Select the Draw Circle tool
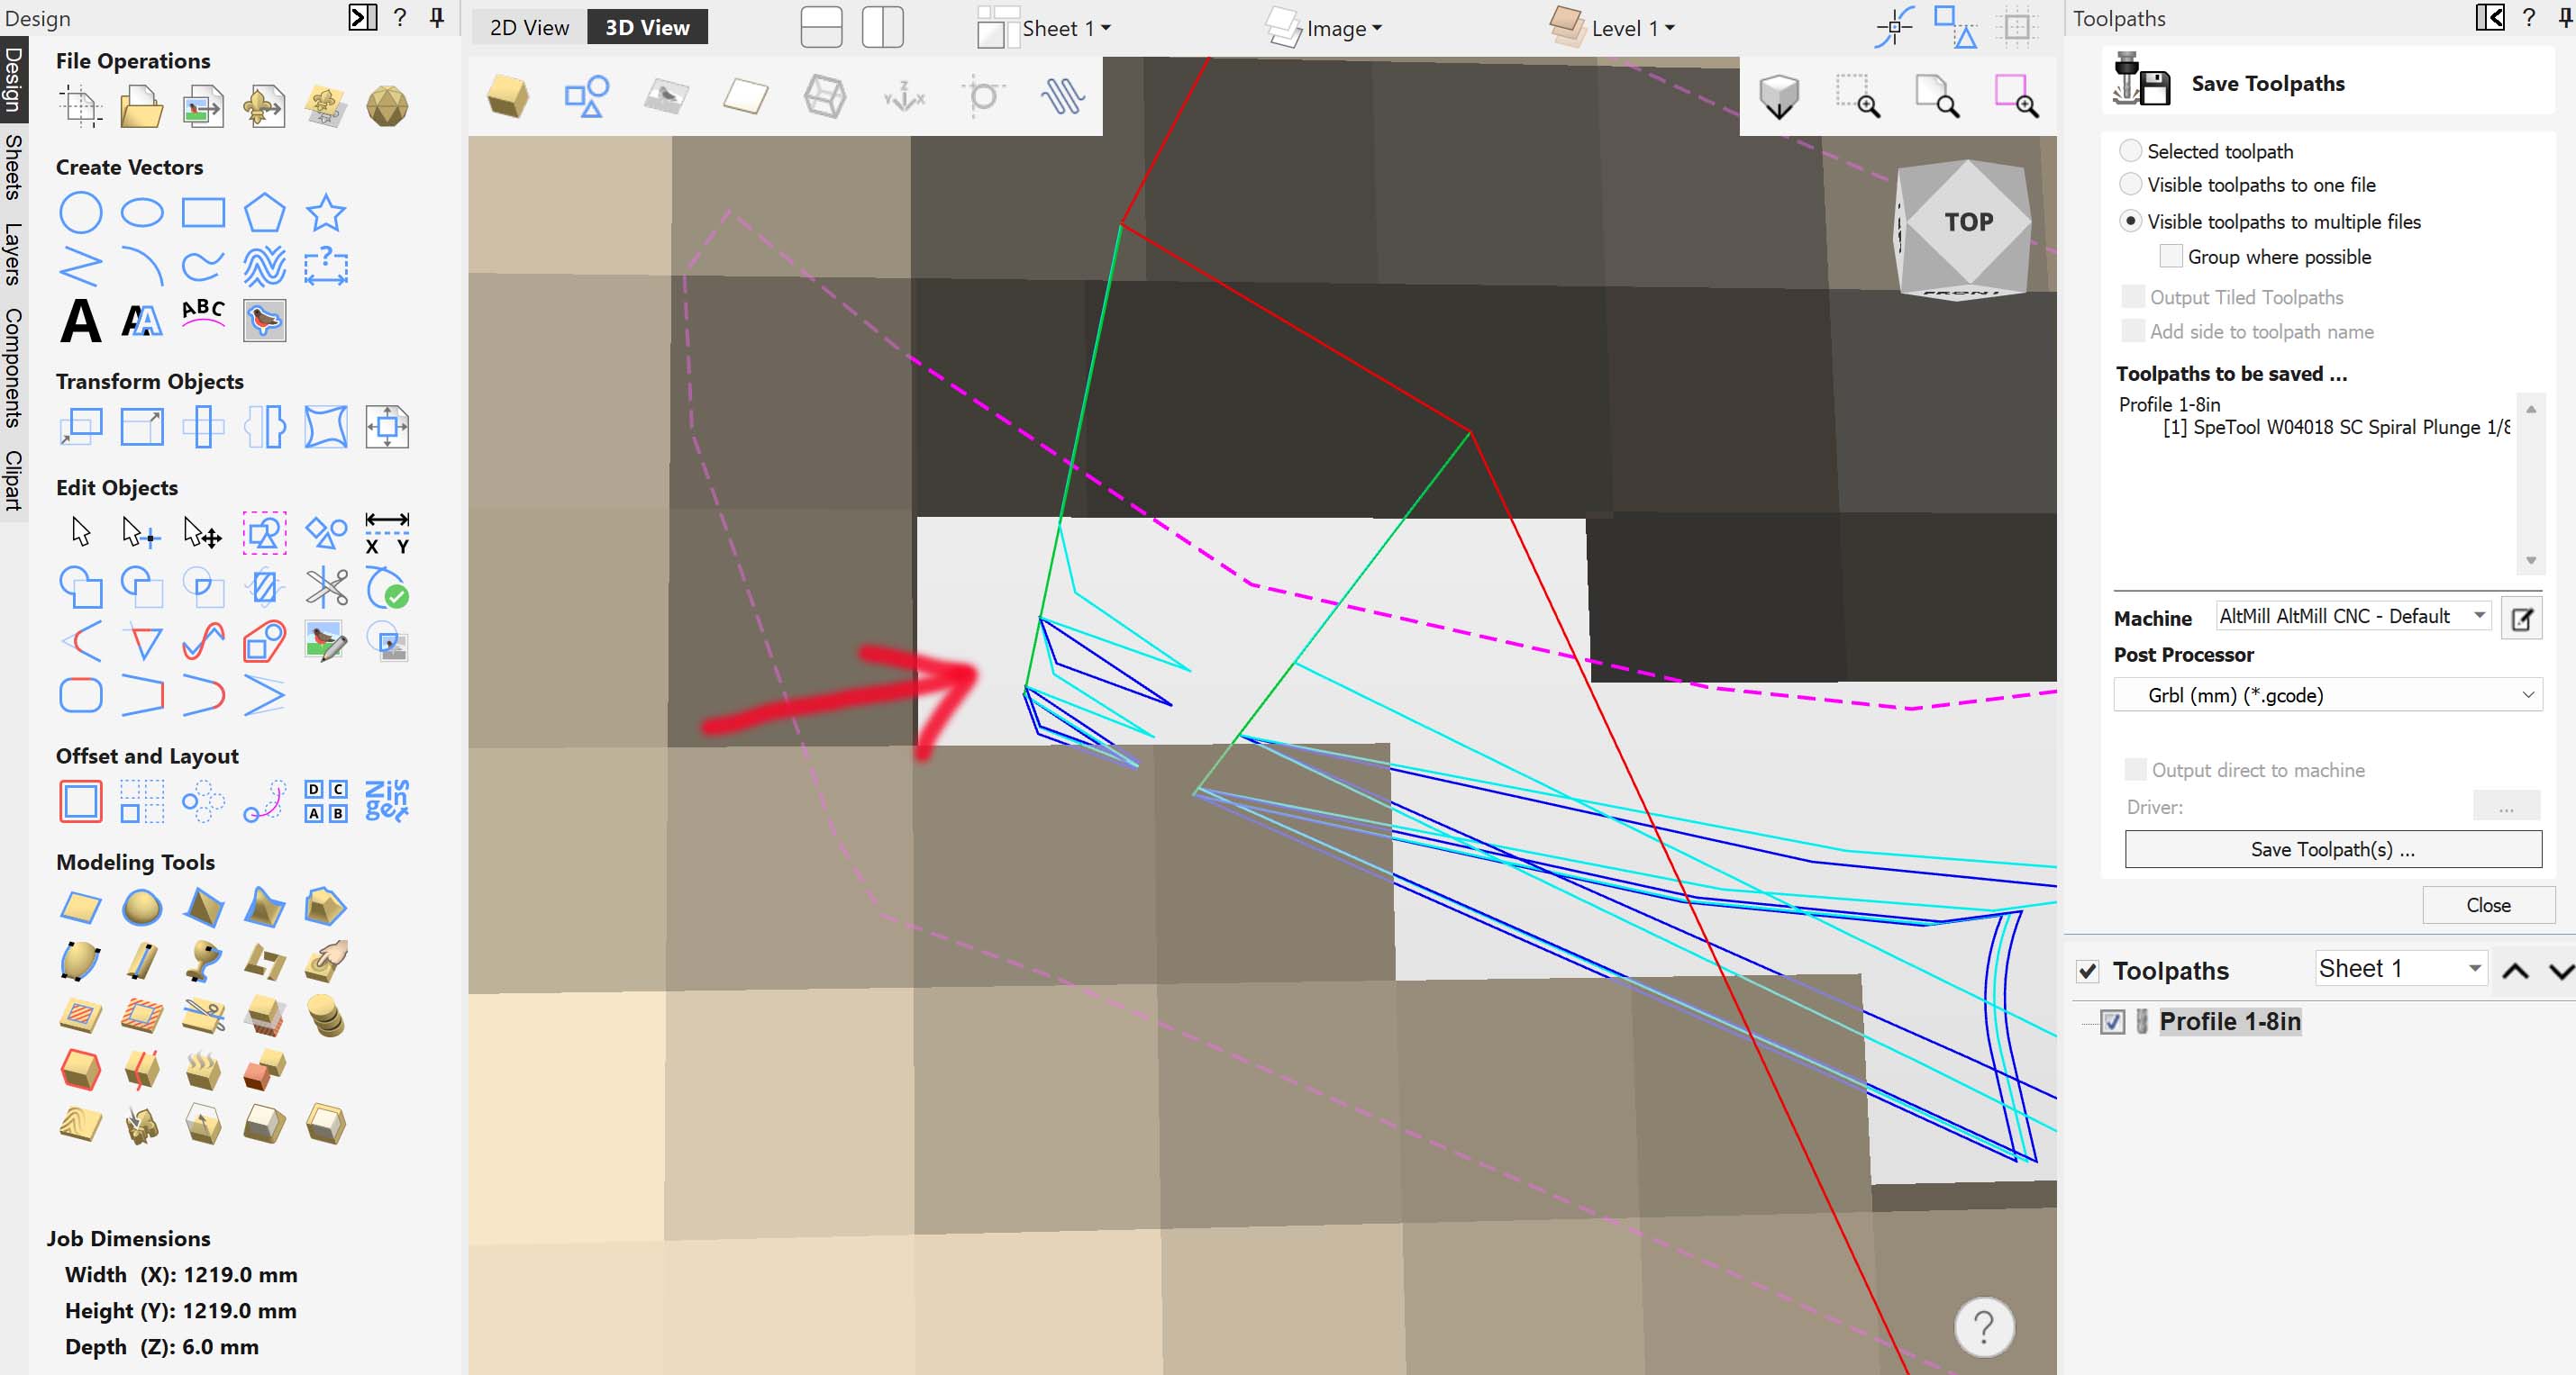The height and width of the screenshot is (1375, 2576). [x=80, y=213]
